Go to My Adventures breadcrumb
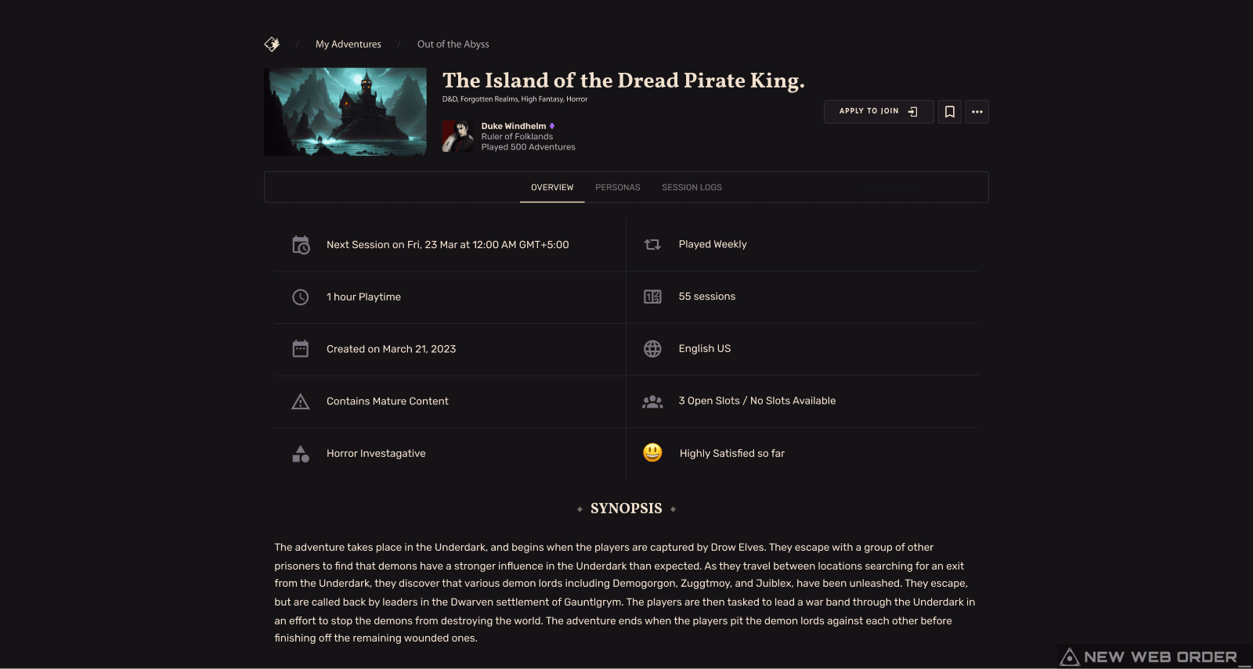The height and width of the screenshot is (669, 1253). coord(348,45)
